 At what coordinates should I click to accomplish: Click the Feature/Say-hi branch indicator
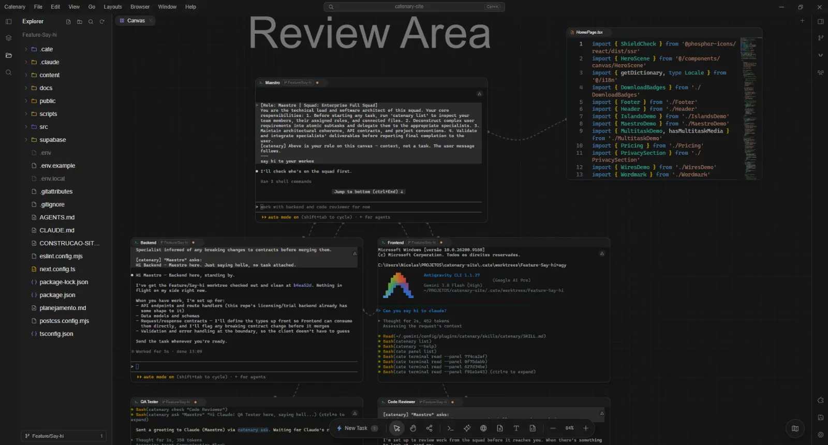(64, 436)
